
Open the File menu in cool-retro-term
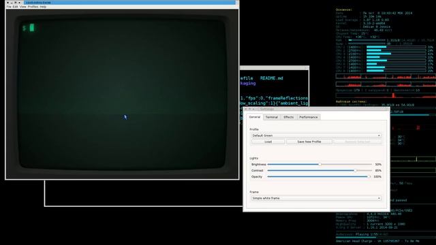click(x=9, y=7)
